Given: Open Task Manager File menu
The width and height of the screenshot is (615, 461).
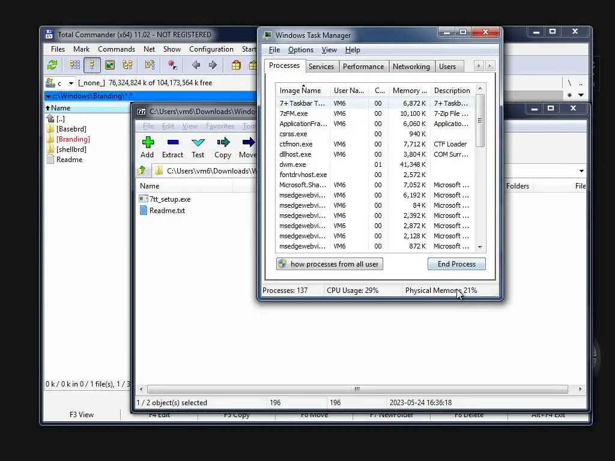Looking at the screenshot, I should pos(274,50).
